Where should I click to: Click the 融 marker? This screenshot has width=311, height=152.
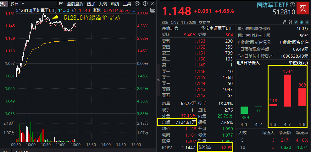[290, 22]
